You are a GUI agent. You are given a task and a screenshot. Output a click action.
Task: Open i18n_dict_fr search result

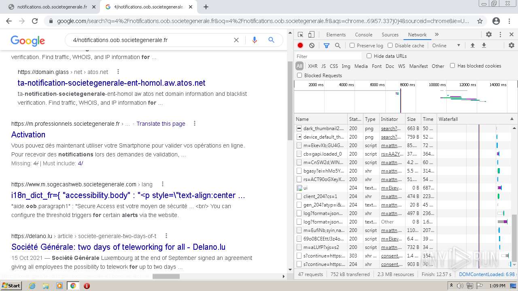click(128, 195)
